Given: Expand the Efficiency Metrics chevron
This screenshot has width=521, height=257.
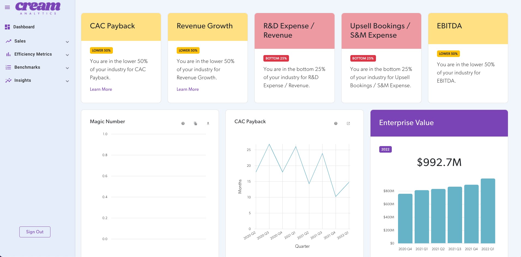Looking at the screenshot, I should coord(67,55).
